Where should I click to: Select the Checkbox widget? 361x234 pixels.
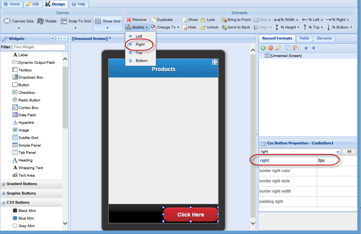(24, 93)
